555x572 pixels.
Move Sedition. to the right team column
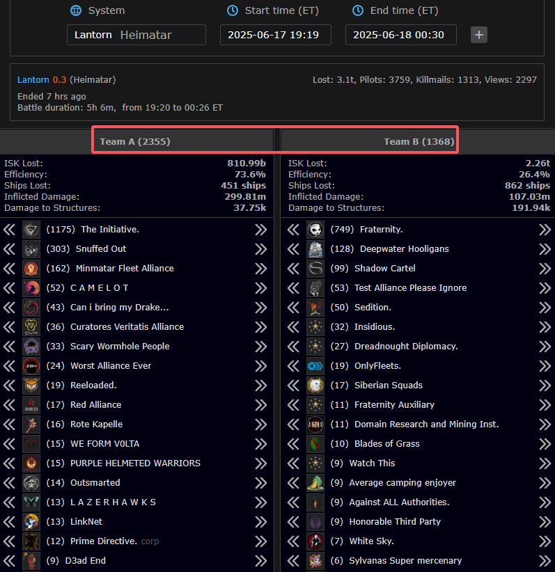(545, 308)
